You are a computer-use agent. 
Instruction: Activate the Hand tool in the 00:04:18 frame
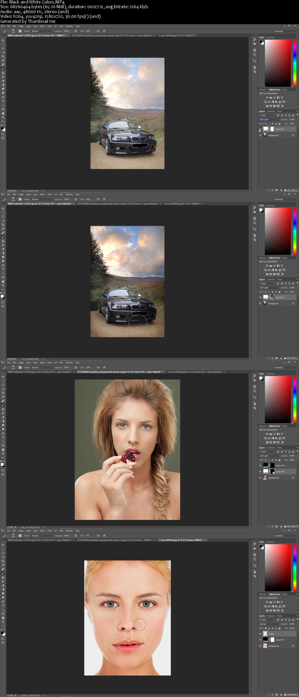coord(3,449)
